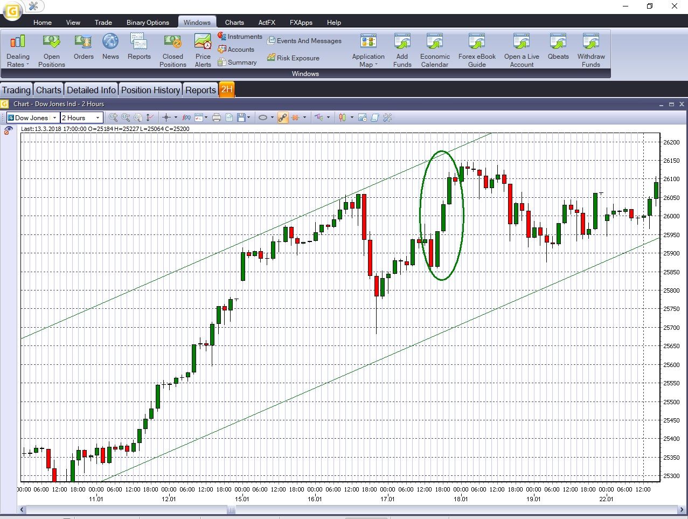The image size is (688, 519).
Task: Open the f(x) indicators dialog
Action: click(186, 117)
